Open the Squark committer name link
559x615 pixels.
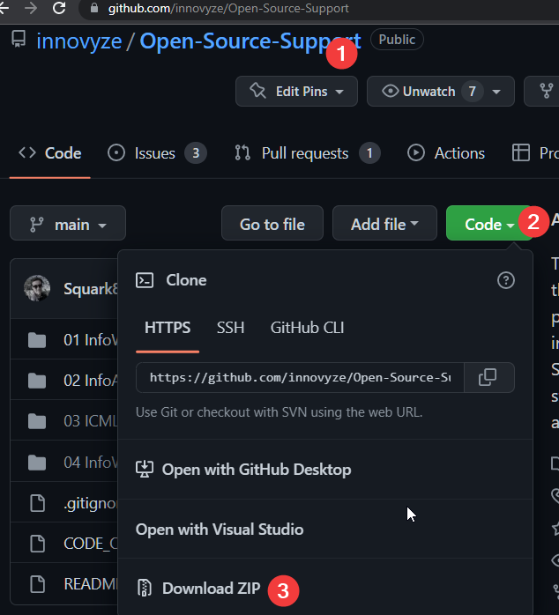click(x=91, y=289)
